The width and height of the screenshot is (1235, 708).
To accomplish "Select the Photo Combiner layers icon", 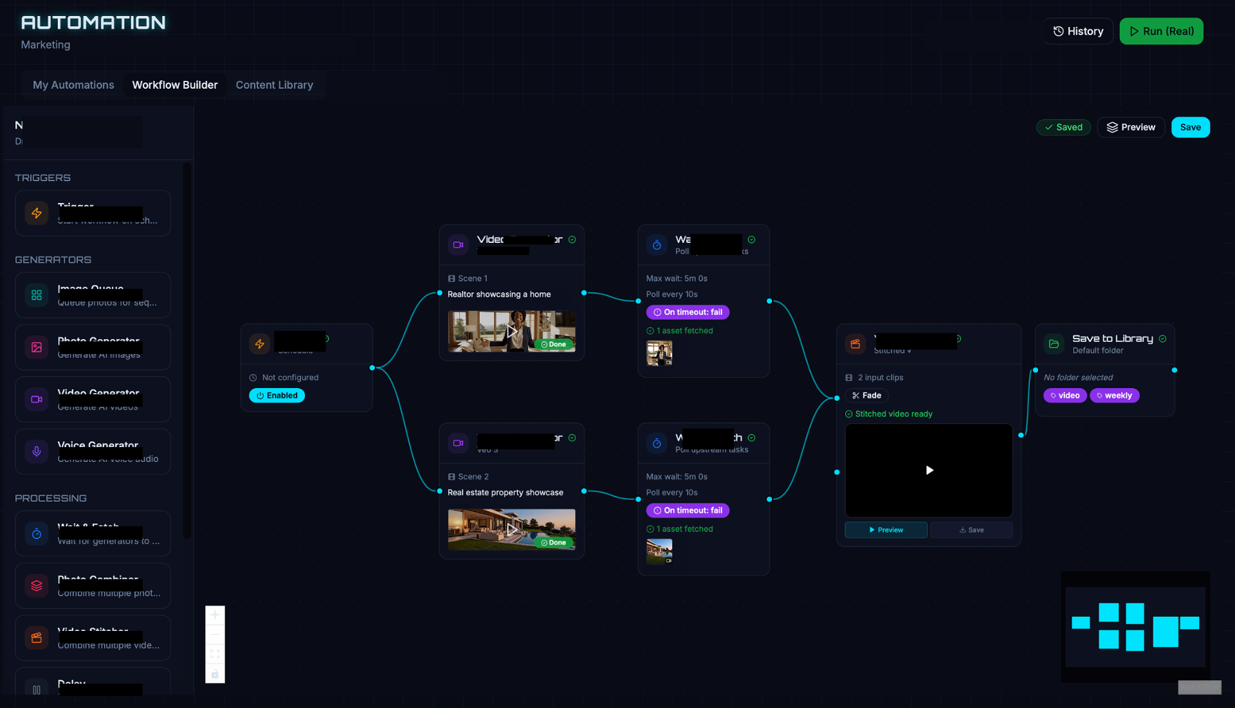I will click(x=37, y=585).
